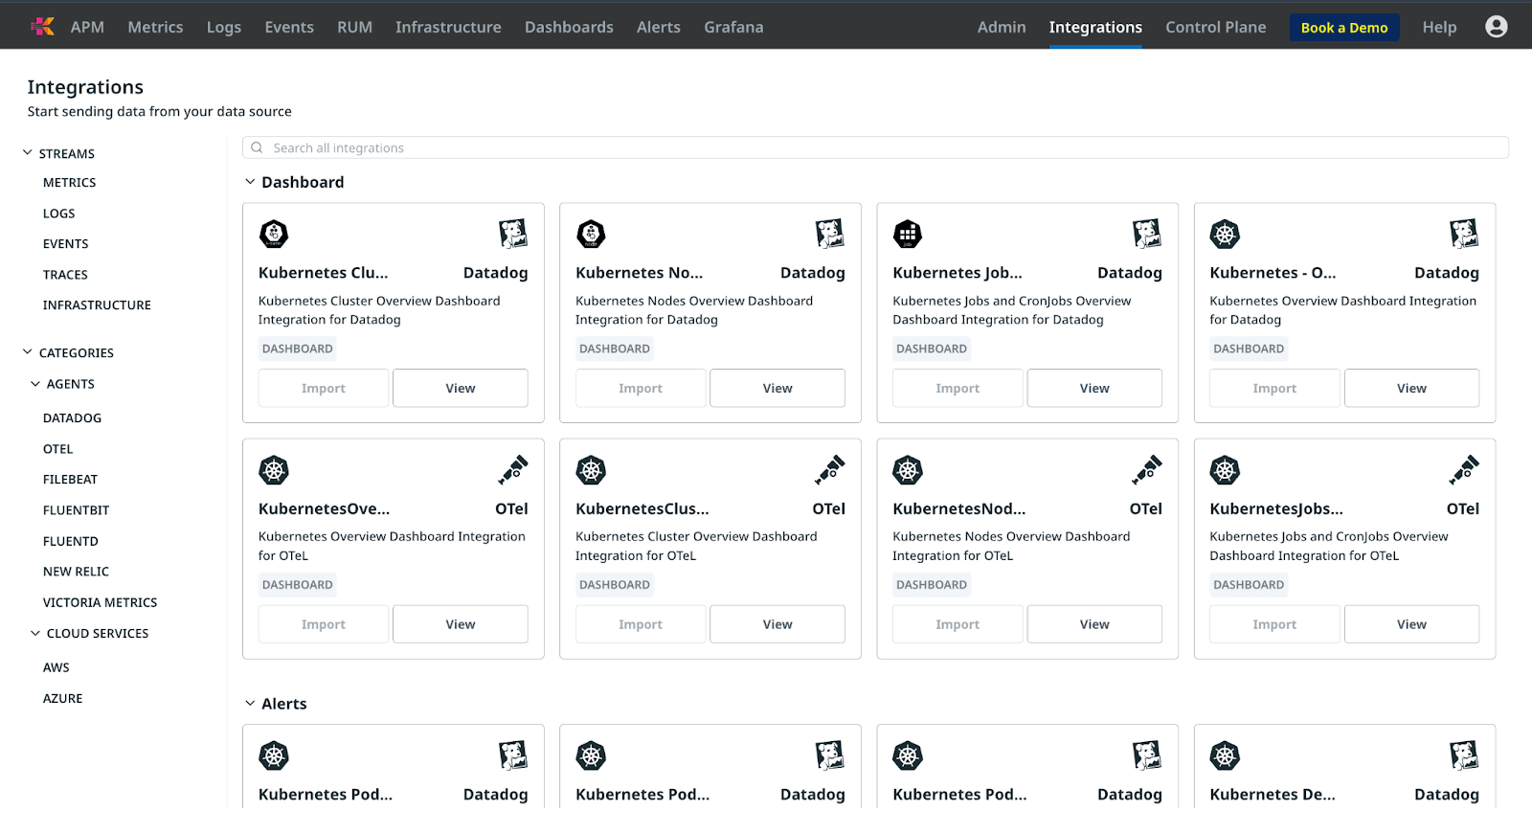Open the APM navigation tab
The height and width of the screenshot is (833, 1532).
click(x=87, y=27)
